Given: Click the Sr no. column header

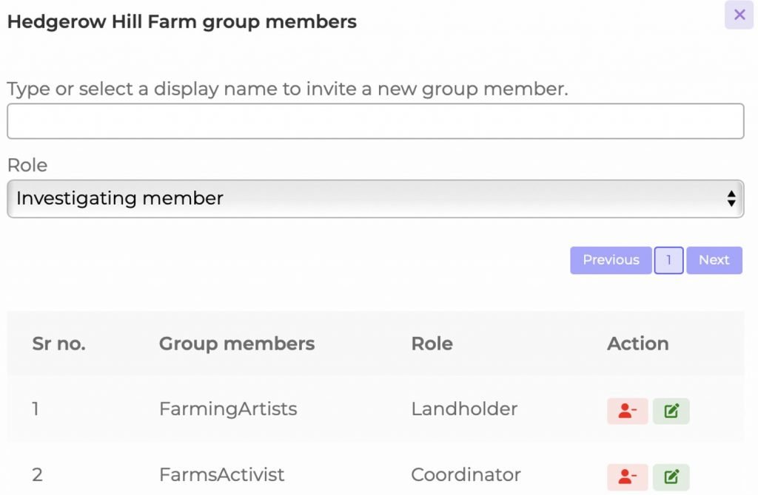Looking at the screenshot, I should tap(59, 344).
